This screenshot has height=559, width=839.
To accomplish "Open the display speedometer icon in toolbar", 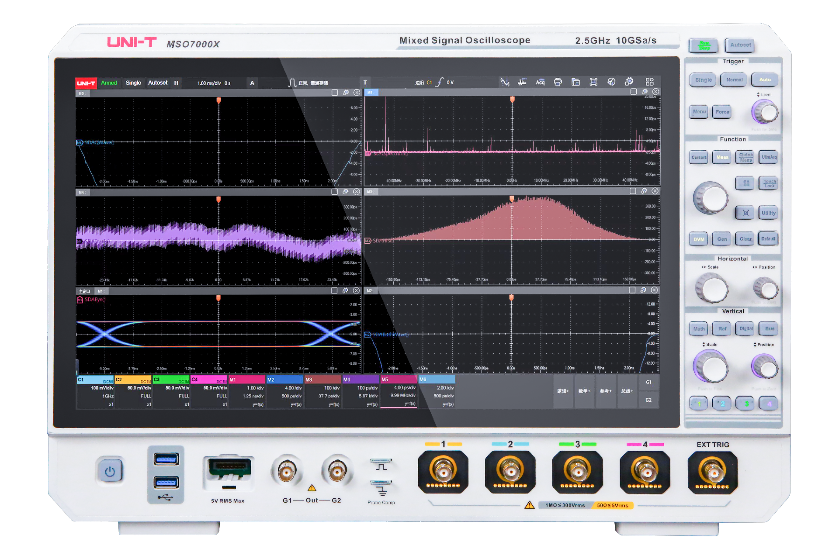I will tap(611, 82).
